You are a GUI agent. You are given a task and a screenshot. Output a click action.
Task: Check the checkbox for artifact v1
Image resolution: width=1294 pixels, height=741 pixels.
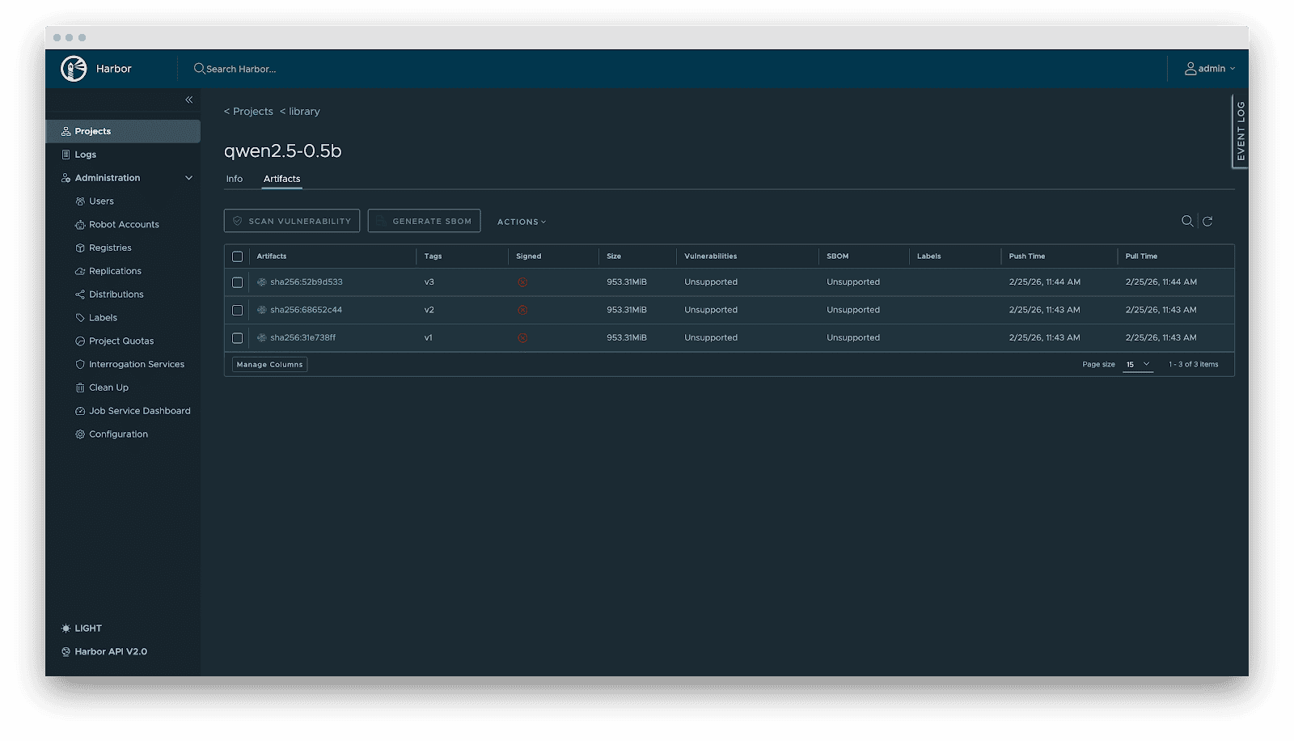pyautogui.click(x=237, y=337)
